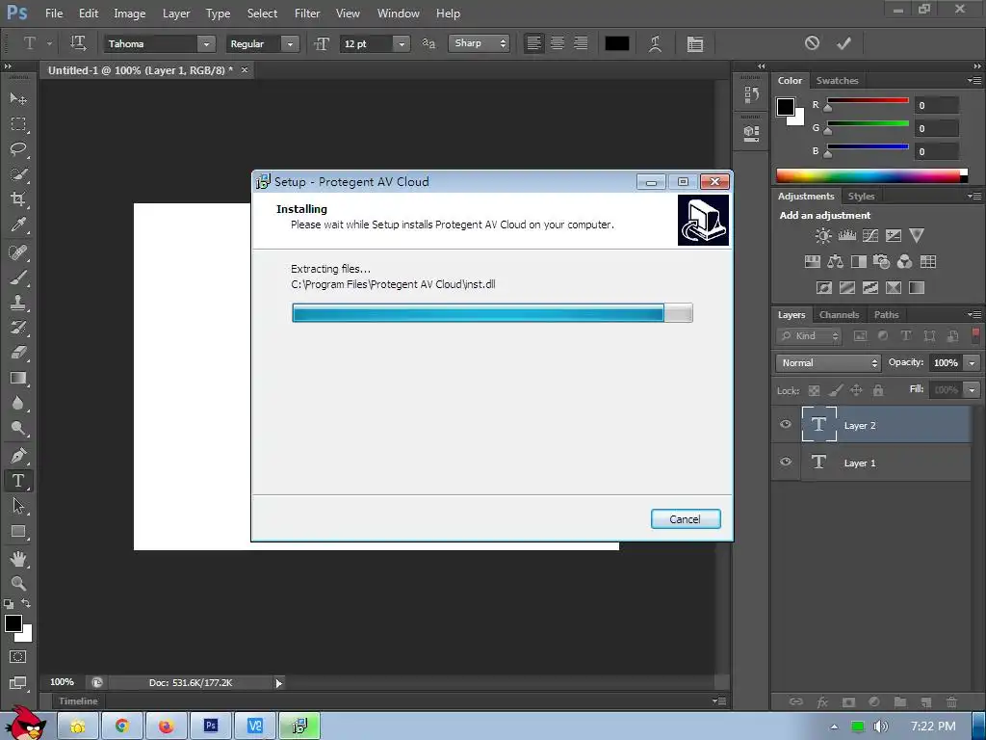Toggle Lock image pixels
The image size is (986, 740).
tap(835, 391)
